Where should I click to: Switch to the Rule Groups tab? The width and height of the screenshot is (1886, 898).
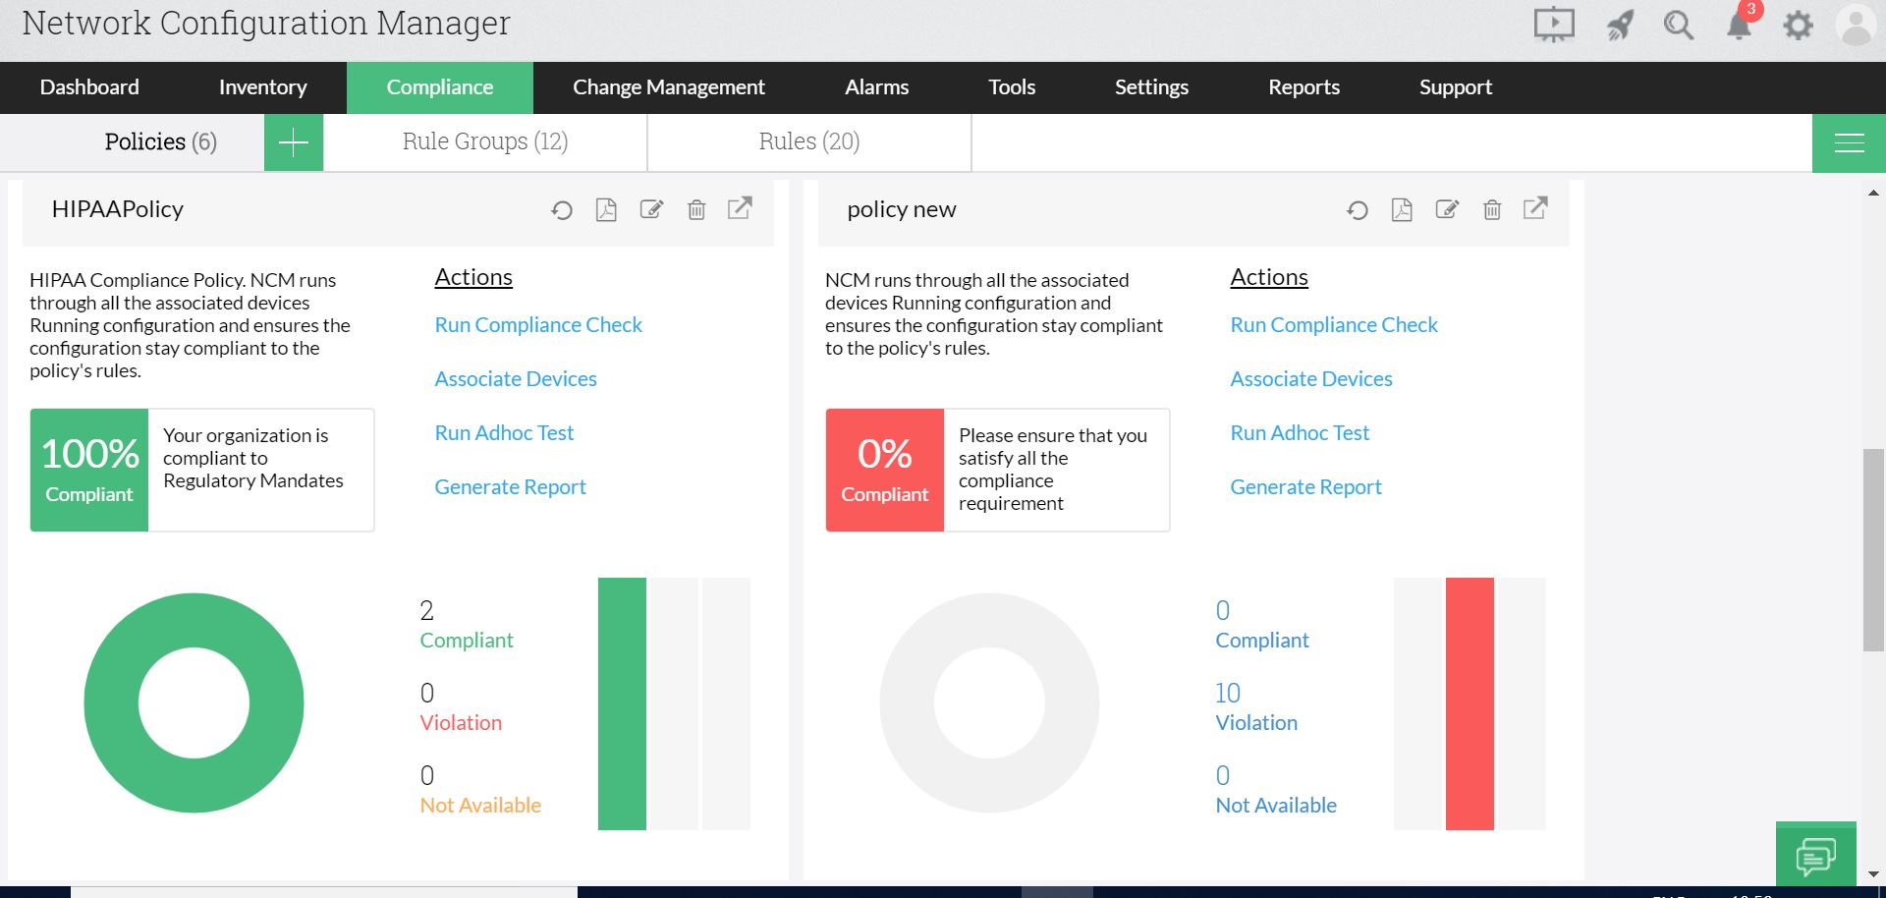(x=485, y=141)
